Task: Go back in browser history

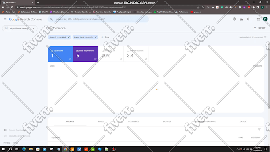Action: [3, 8]
